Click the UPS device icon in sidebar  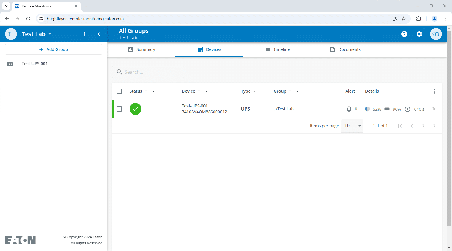[x=10, y=64]
